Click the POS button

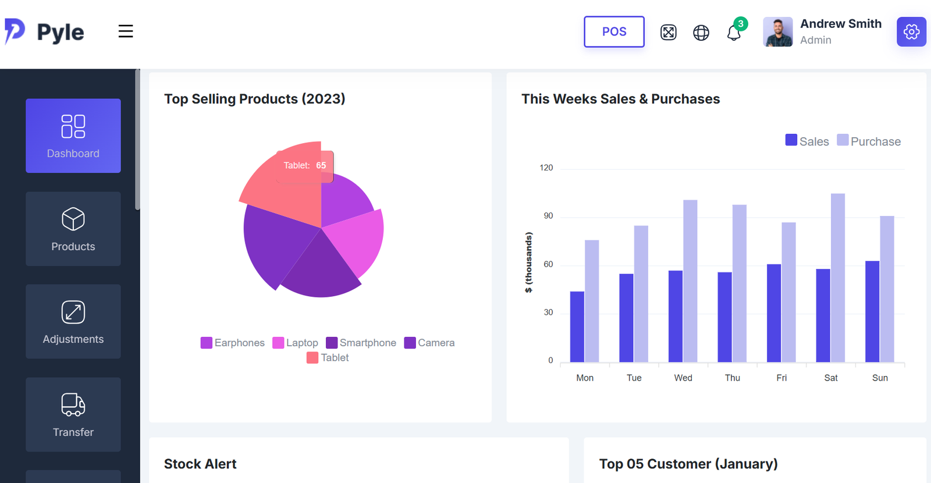614,31
